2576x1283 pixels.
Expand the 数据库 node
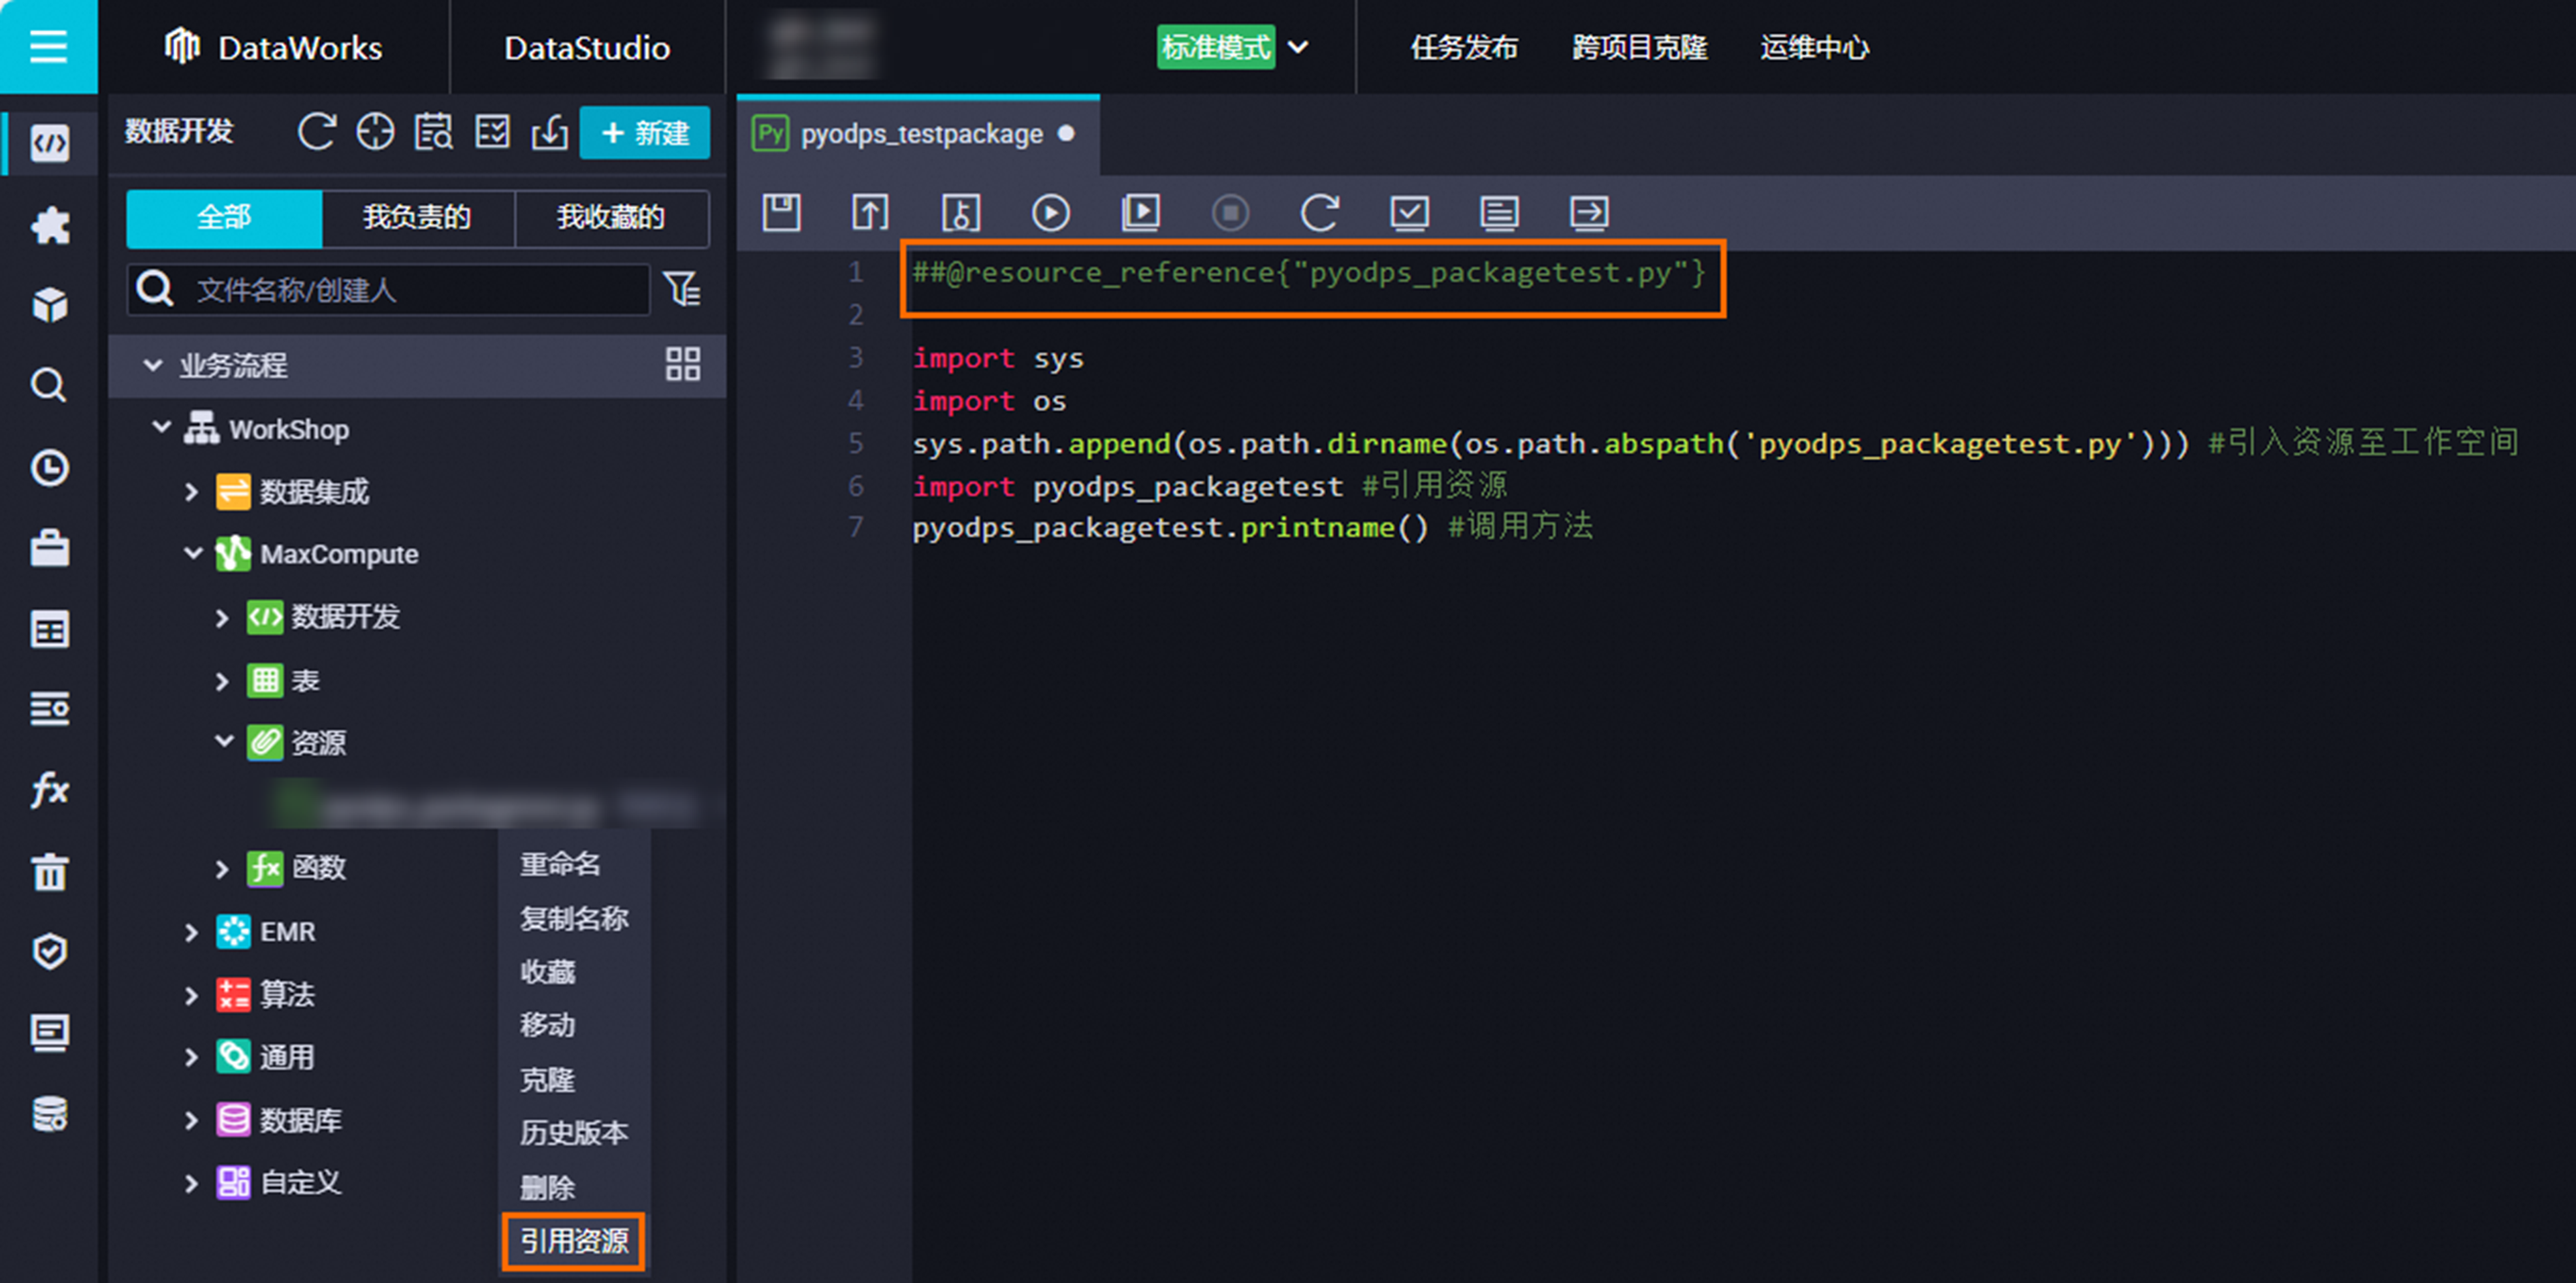(x=191, y=1120)
